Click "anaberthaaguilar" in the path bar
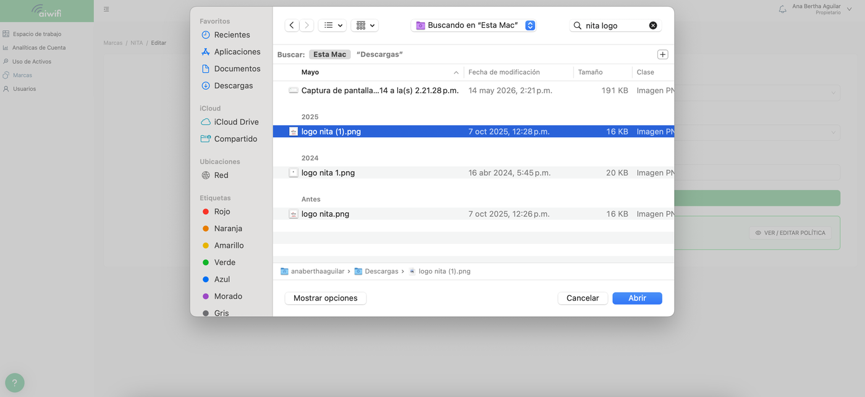The image size is (865, 397). (x=313, y=271)
